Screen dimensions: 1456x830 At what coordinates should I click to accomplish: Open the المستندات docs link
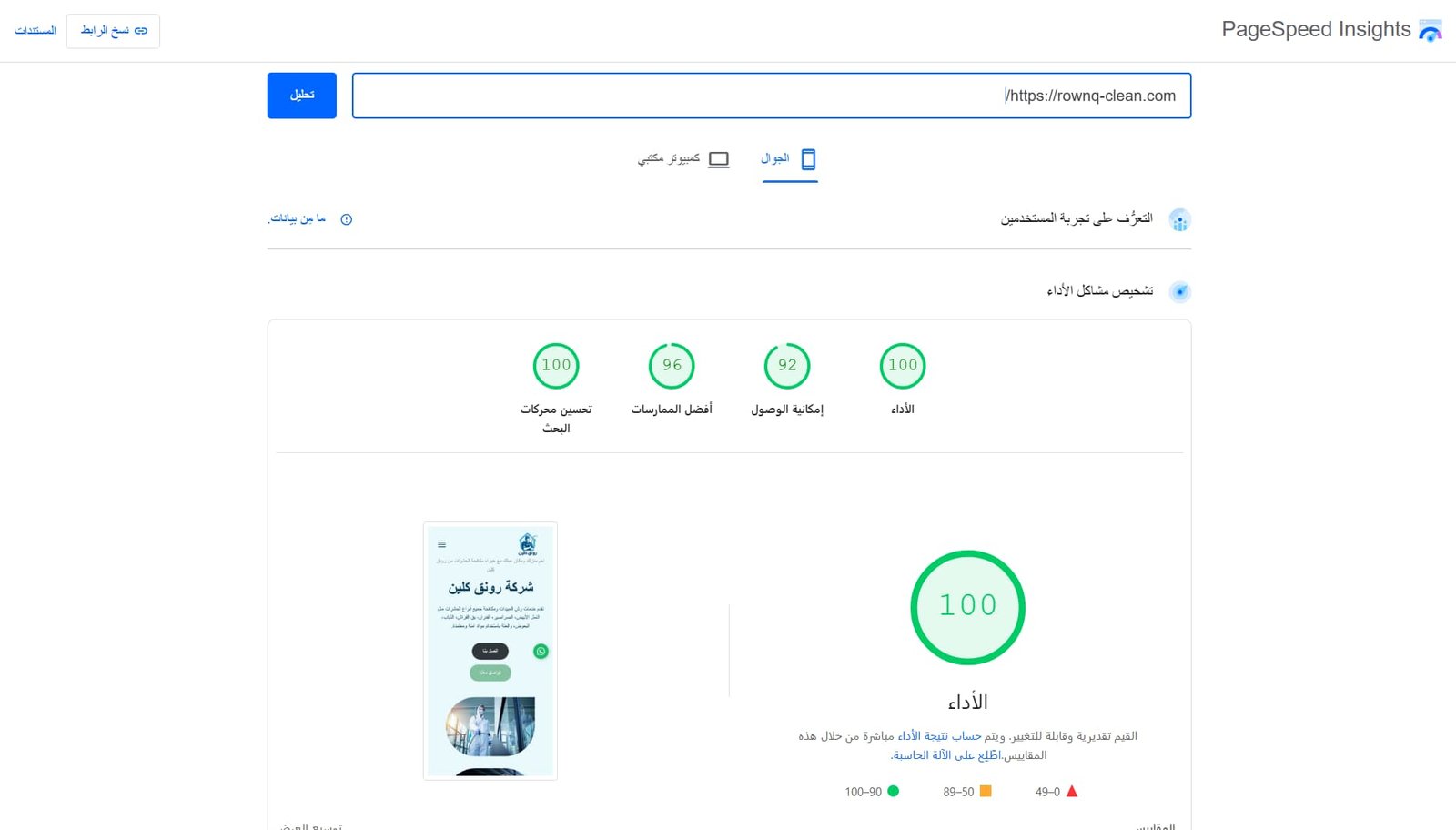[35, 31]
